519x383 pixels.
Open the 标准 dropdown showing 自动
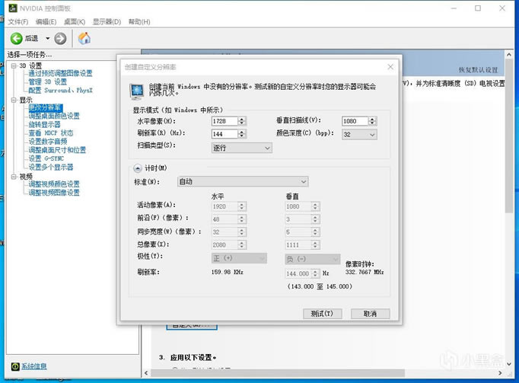243,181
